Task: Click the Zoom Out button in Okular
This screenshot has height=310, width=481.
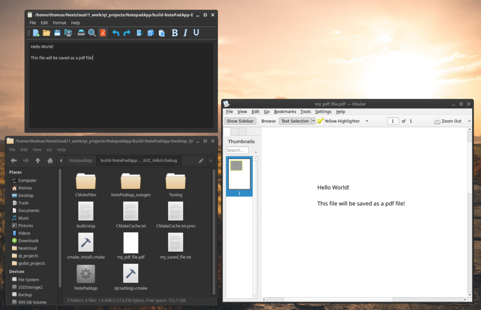Action: [448, 121]
